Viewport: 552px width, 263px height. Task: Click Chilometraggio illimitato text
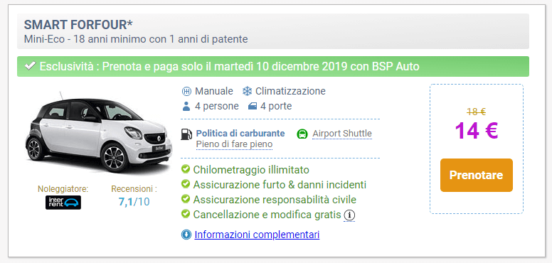click(x=251, y=170)
